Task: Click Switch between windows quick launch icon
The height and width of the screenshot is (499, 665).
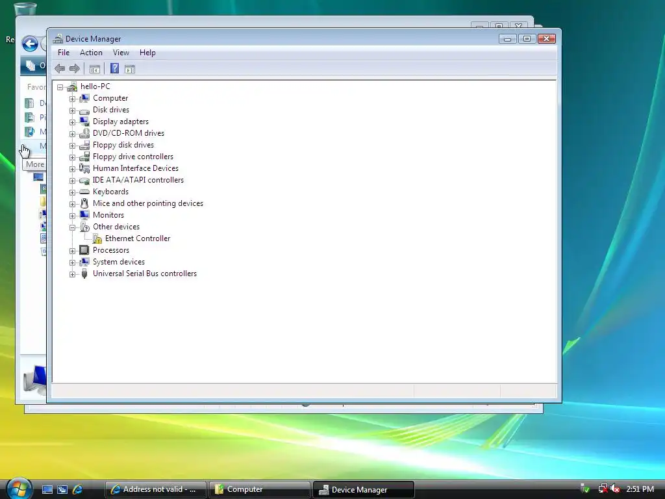Action: [x=62, y=489]
